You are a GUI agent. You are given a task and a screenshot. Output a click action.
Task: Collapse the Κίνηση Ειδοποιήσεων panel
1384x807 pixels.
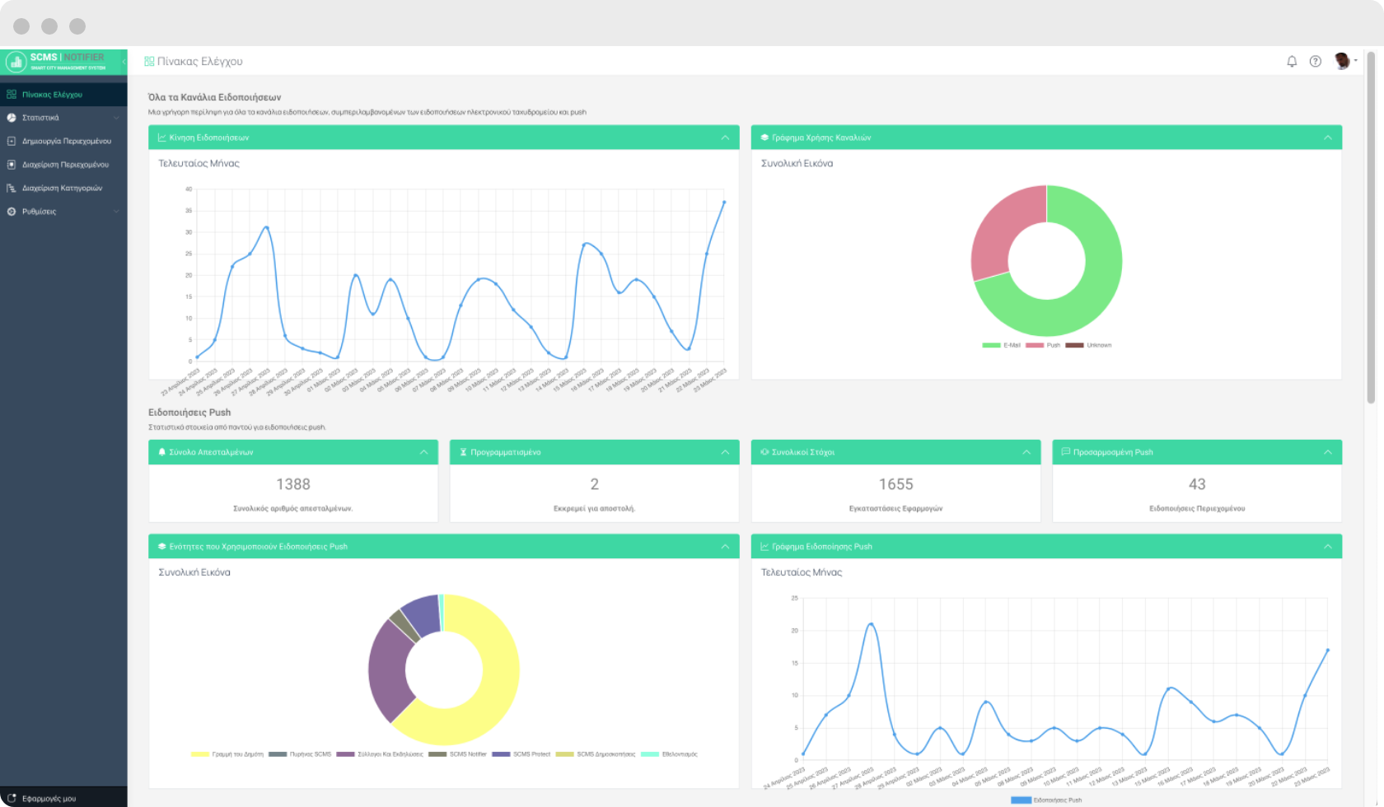[x=725, y=138]
